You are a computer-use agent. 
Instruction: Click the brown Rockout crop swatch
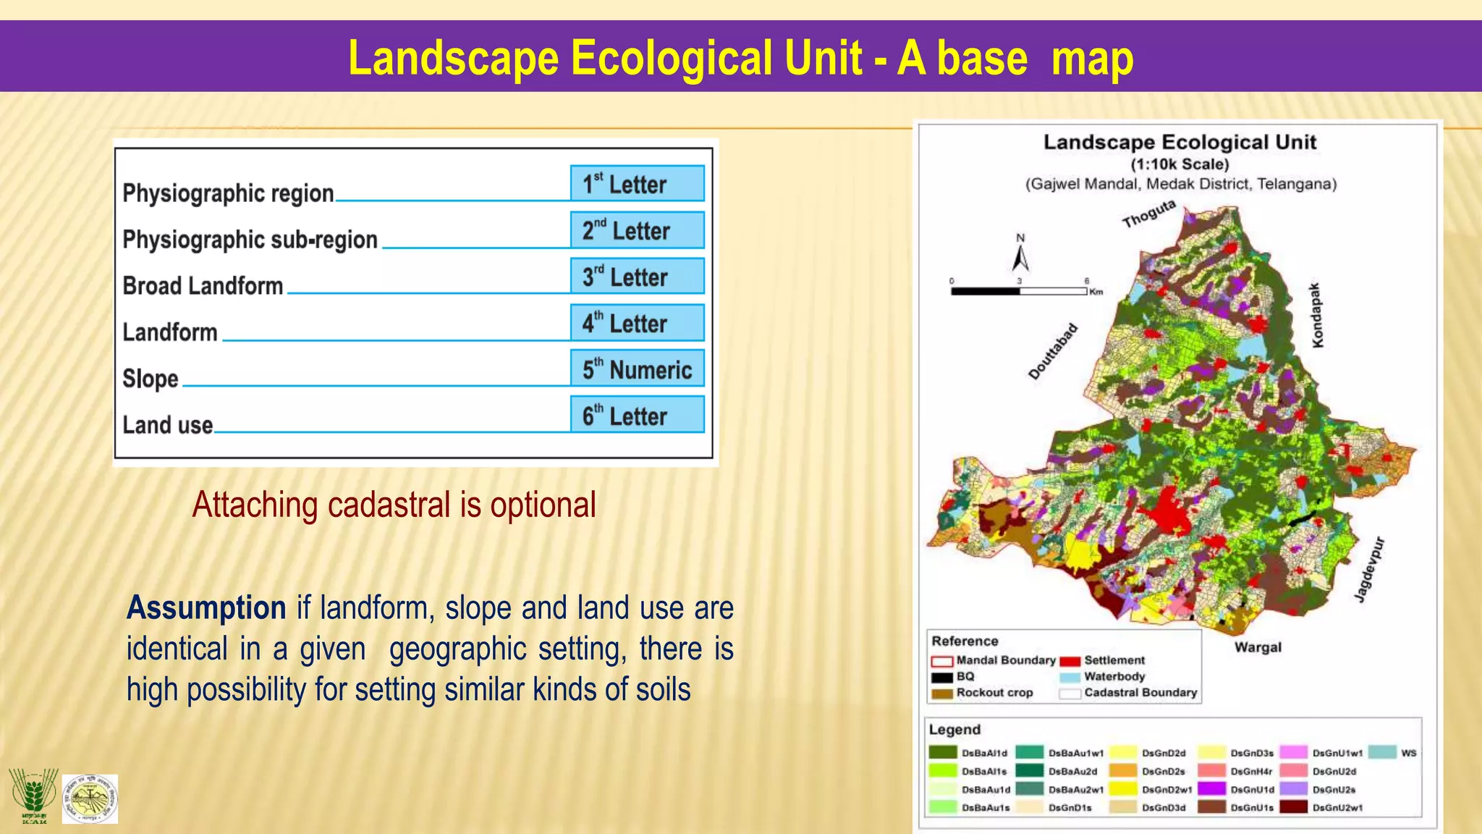(x=941, y=694)
